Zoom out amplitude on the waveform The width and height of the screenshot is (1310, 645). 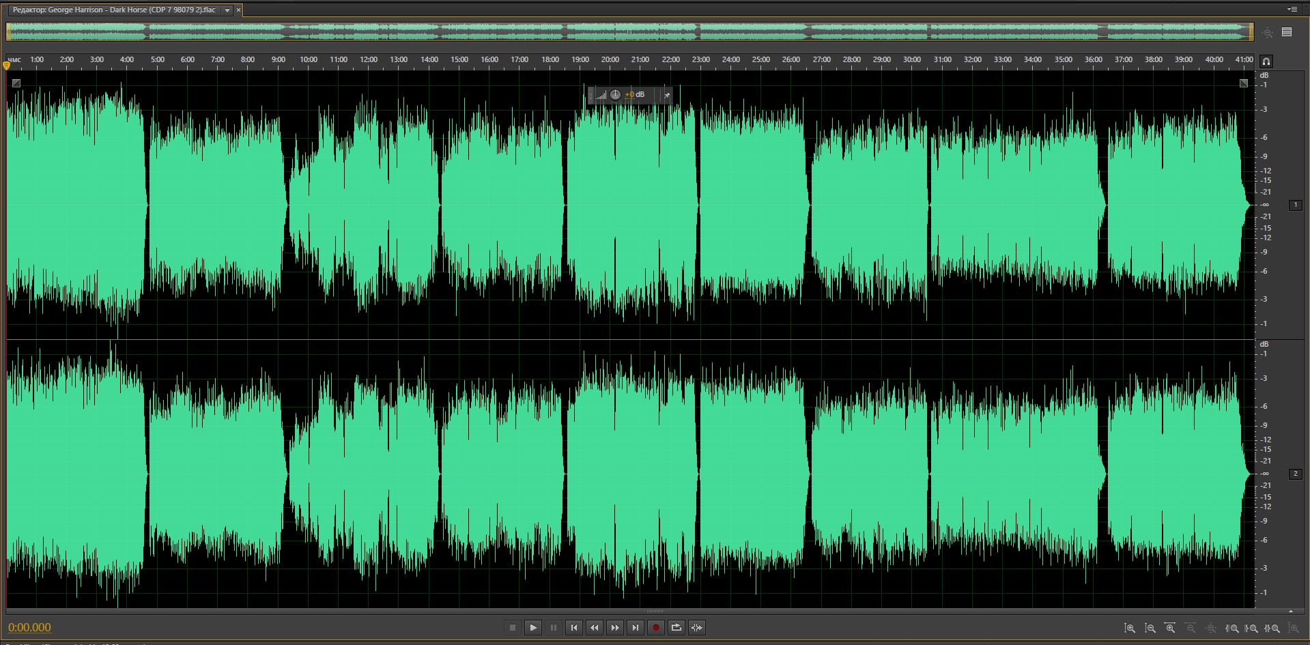coord(1150,628)
